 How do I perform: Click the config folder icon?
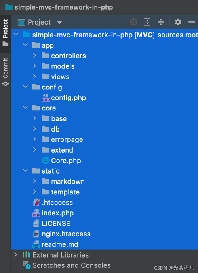pos(36,87)
